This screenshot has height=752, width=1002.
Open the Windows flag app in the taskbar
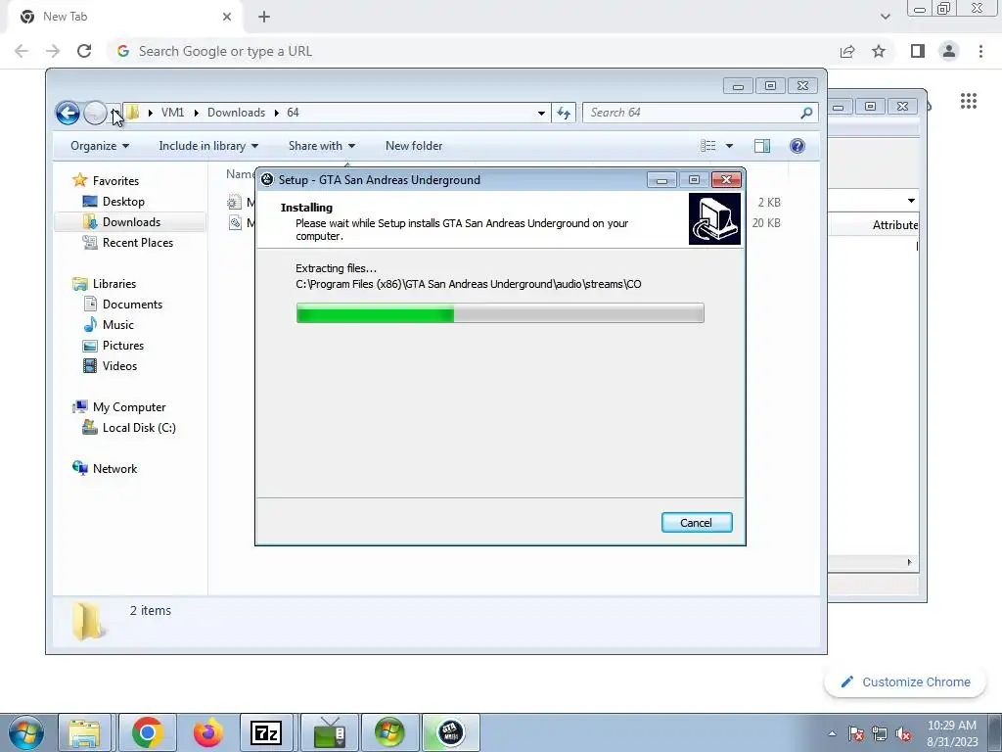[x=389, y=732]
